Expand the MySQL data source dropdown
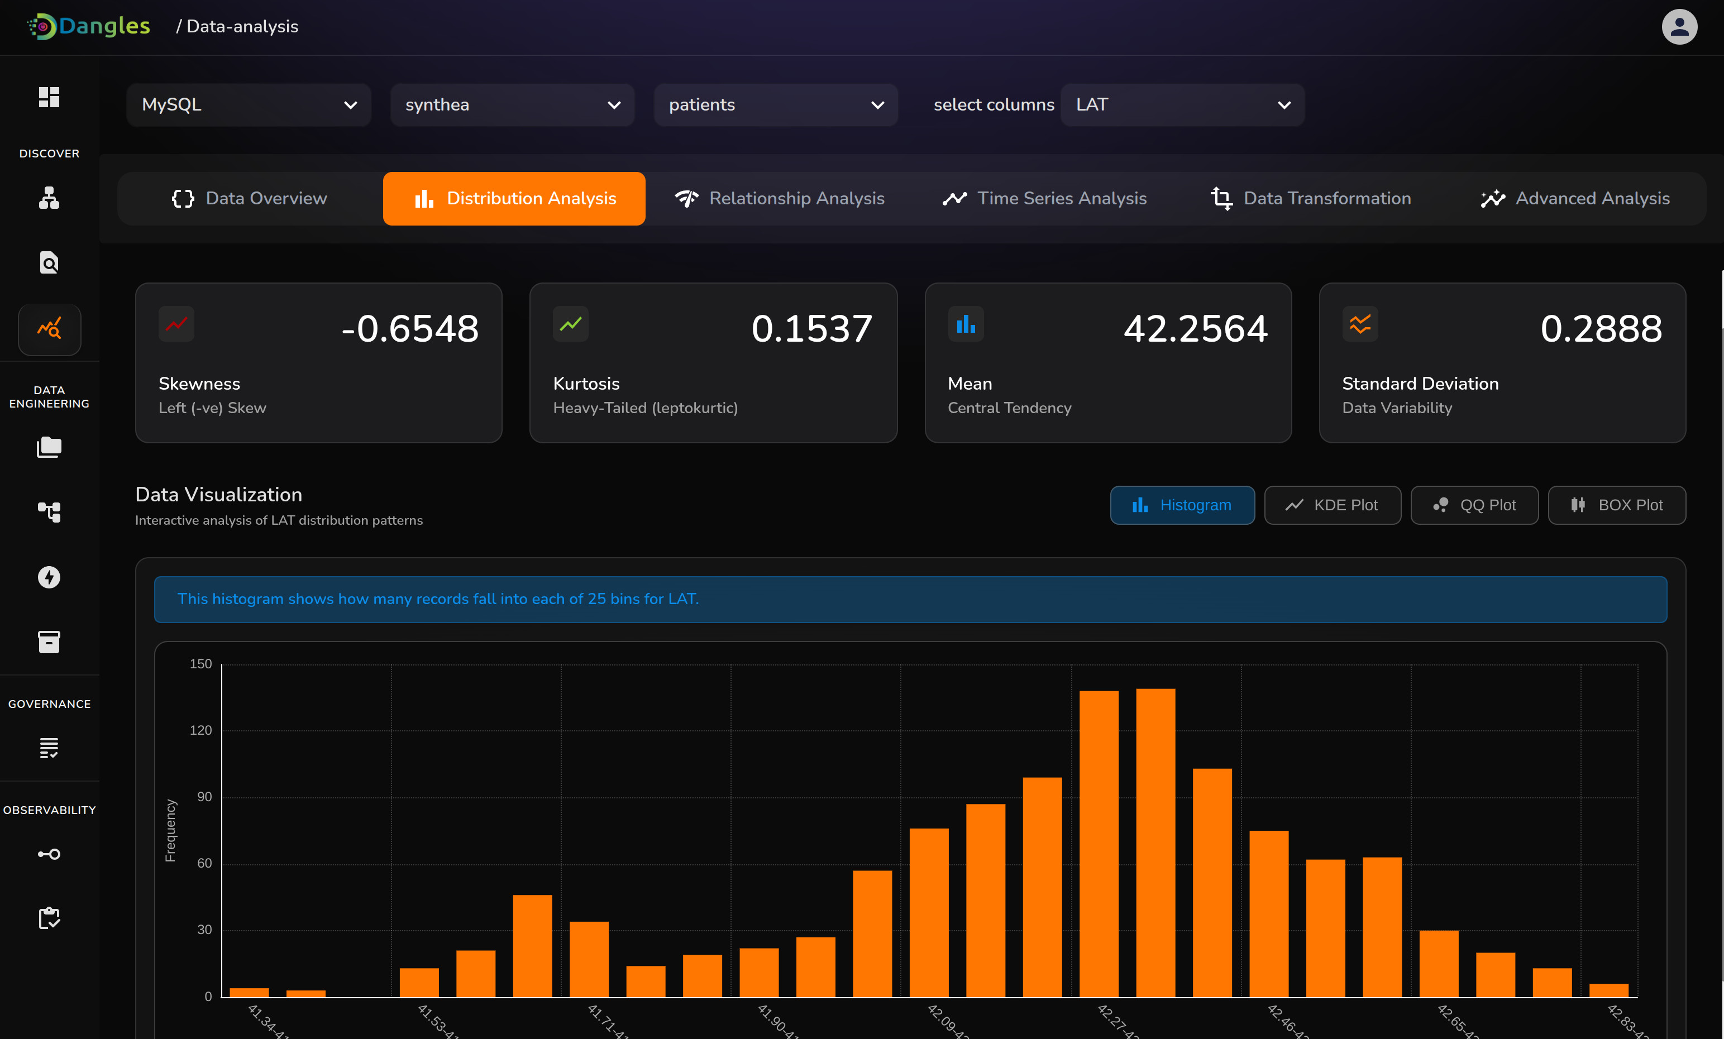 pos(249,105)
